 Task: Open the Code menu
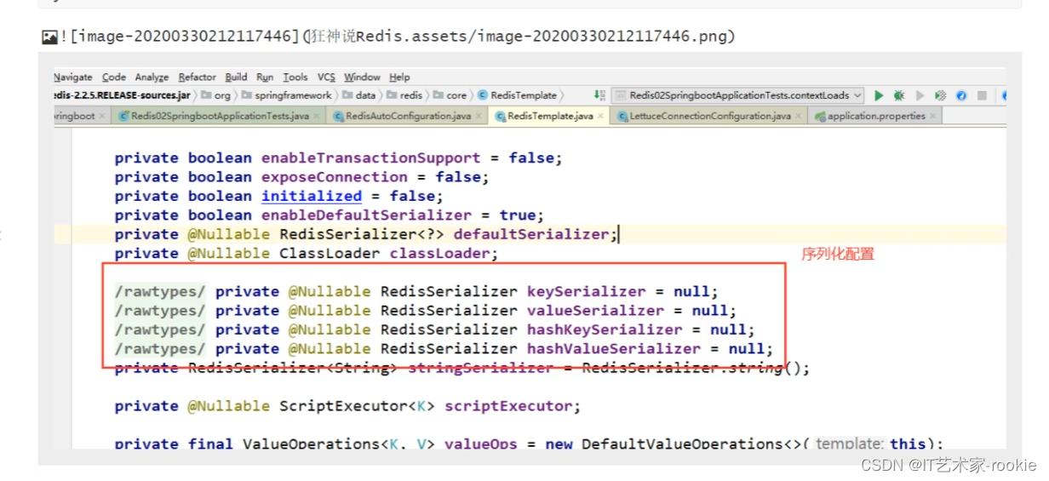pyautogui.click(x=114, y=77)
